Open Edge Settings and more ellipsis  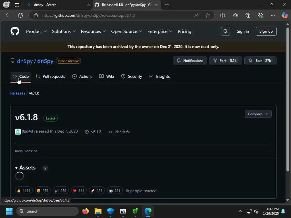[x=273, y=15]
